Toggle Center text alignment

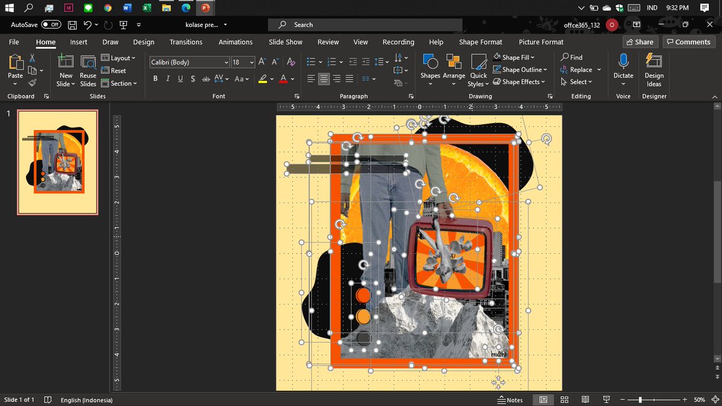(x=324, y=79)
